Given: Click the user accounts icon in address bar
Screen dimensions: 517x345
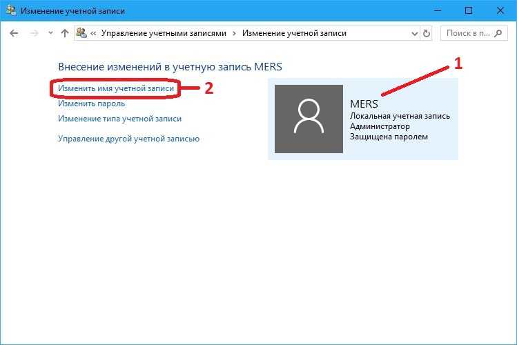Looking at the screenshot, I should pos(81,33).
